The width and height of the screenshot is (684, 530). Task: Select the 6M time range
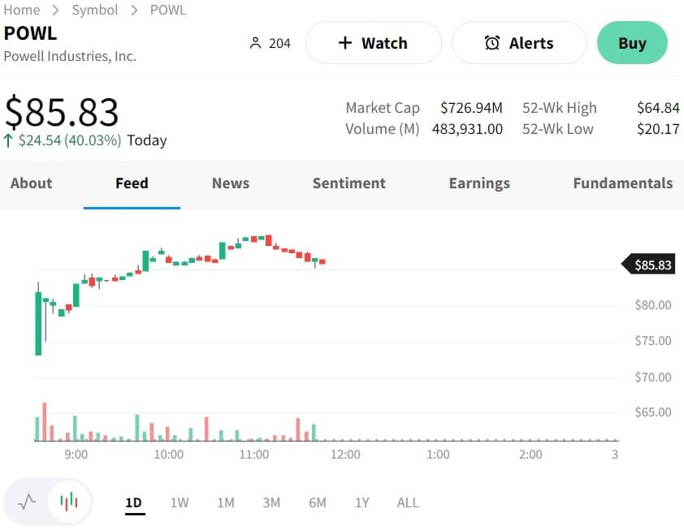318,502
